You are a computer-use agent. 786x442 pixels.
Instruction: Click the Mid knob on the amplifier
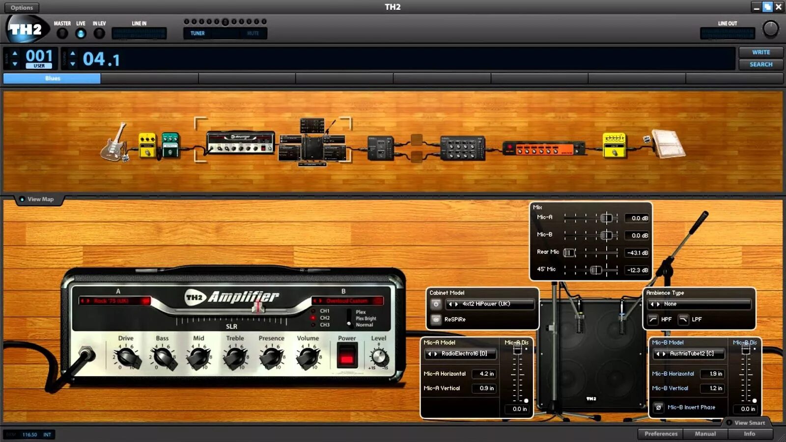click(199, 357)
